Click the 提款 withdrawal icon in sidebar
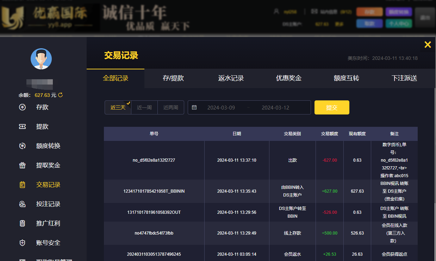Viewport: 436px width, 261px height. (x=22, y=126)
